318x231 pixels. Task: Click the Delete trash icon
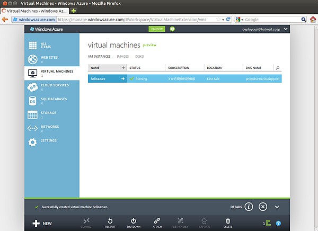click(228, 221)
